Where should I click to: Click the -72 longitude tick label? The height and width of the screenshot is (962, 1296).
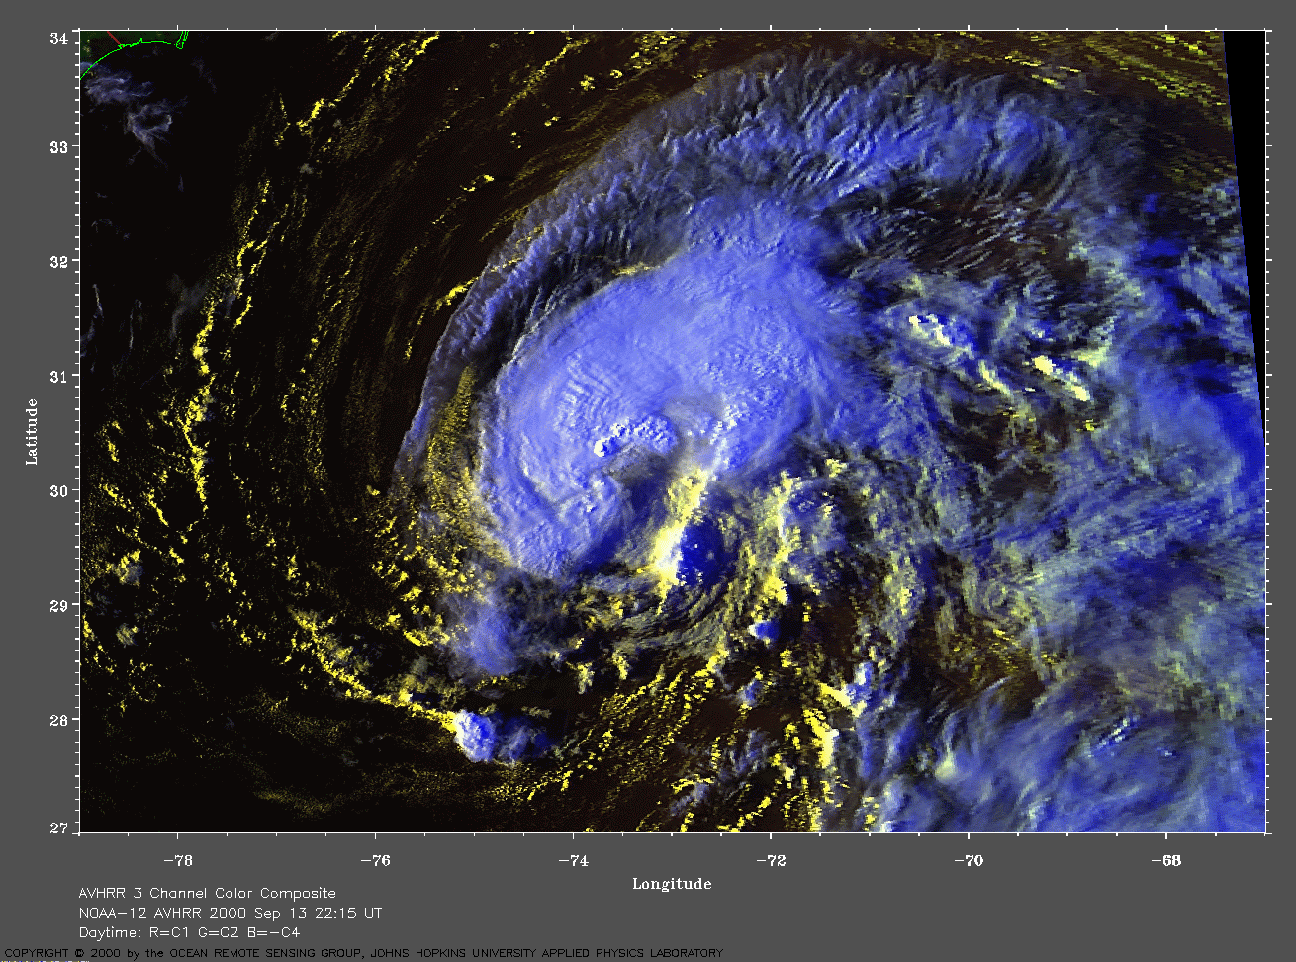click(772, 861)
